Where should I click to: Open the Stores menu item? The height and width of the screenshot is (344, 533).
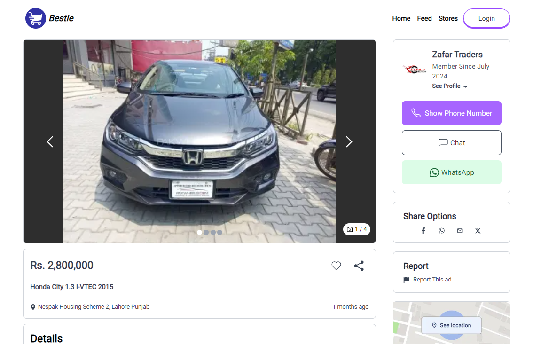(x=448, y=18)
